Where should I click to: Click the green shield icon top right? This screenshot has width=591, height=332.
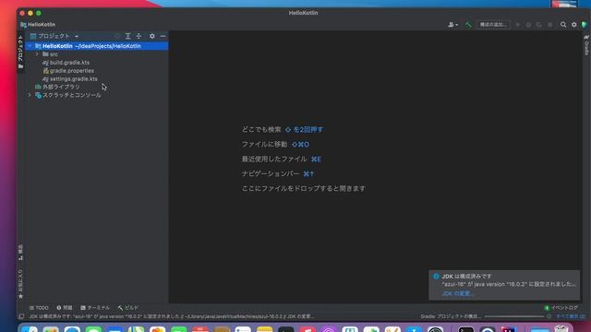pos(585,25)
